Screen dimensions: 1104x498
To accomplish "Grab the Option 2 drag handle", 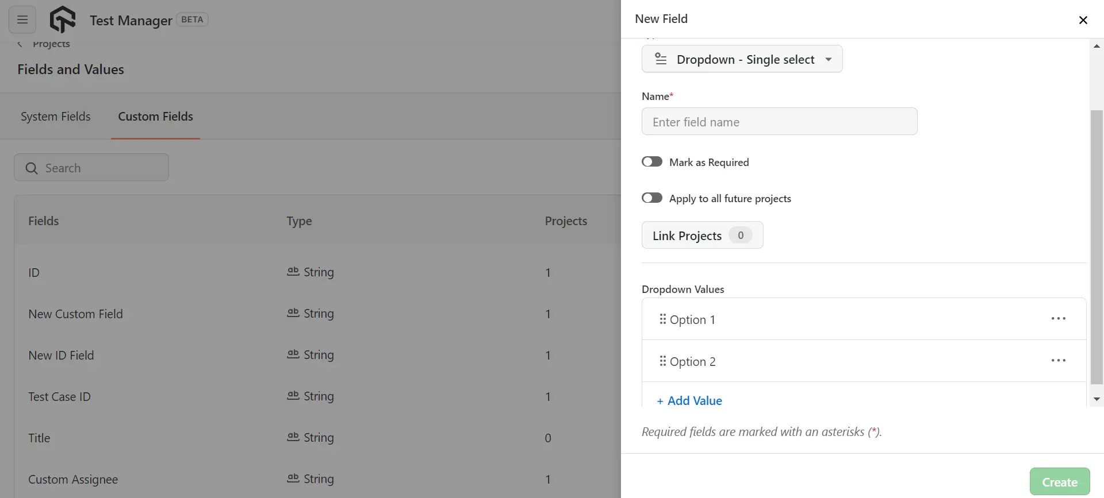I will coord(662,361).
